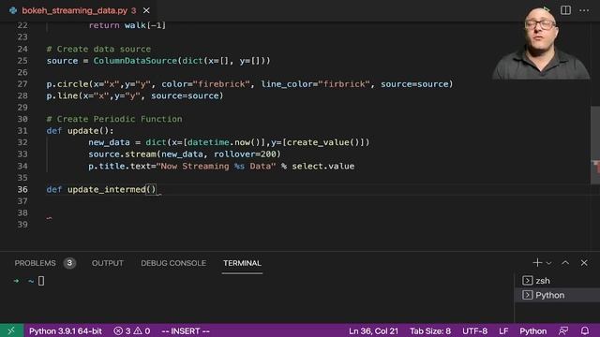This screenshot has height=337, width=600.
Task: Open the editor More Actions ellipsis menu
Action: pos(584,10)
